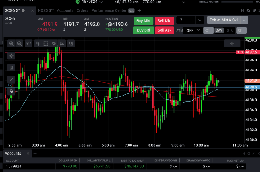The image size is (260, 172).
Task: Open the Accounts tab in top bar
Action: pos(65,11)
